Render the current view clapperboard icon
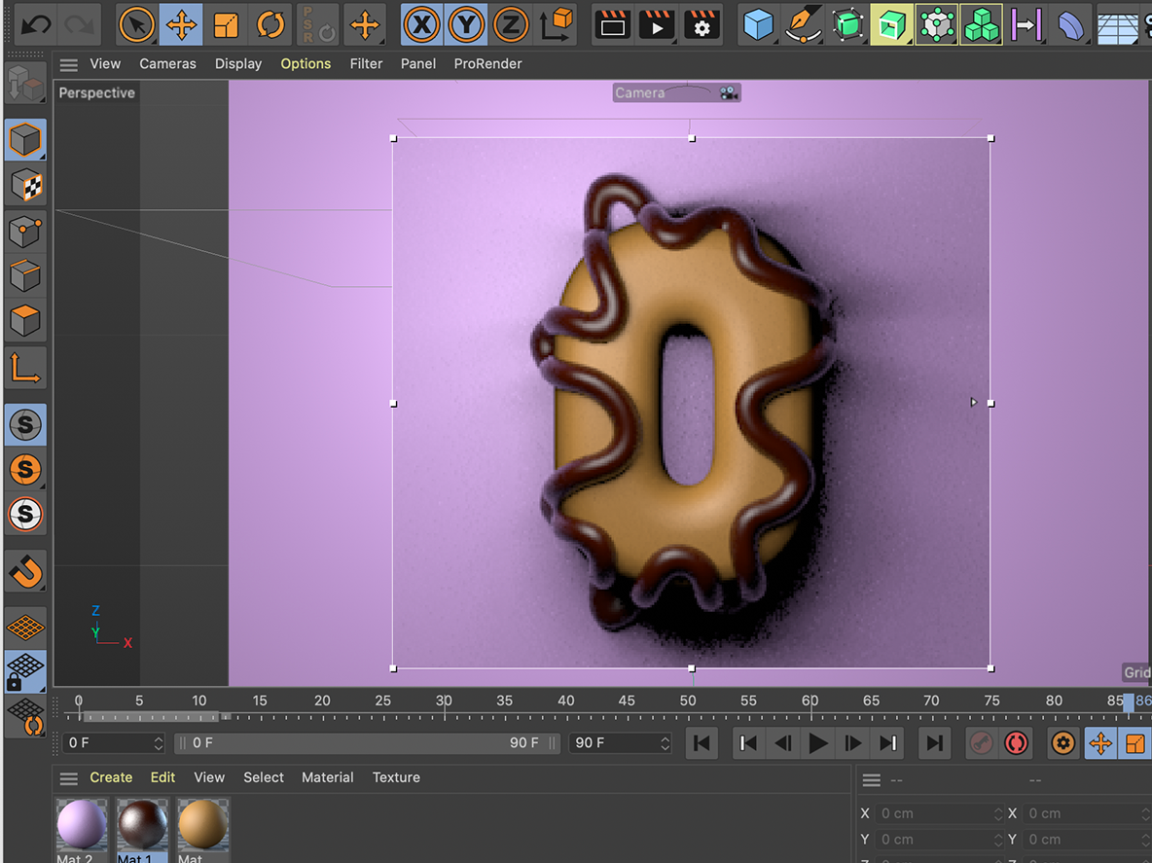Image resolution: width=1152 pixels, height=863 pixels. [612, 24]
